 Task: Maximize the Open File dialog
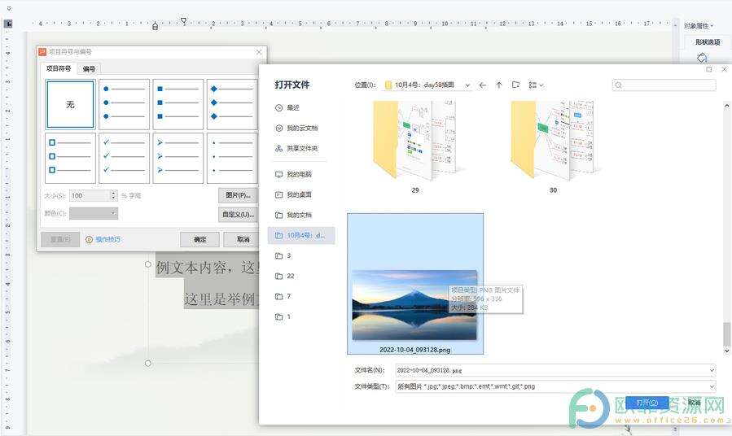[x=708, y=69]
